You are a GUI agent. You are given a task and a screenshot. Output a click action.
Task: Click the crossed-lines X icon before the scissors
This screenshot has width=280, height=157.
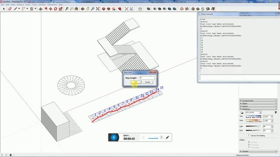(x=126, y=9)
